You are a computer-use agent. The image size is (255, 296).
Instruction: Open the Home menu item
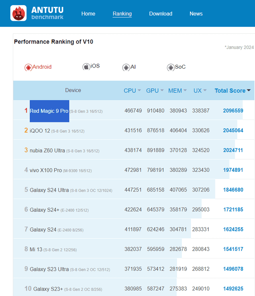[88, 14]
